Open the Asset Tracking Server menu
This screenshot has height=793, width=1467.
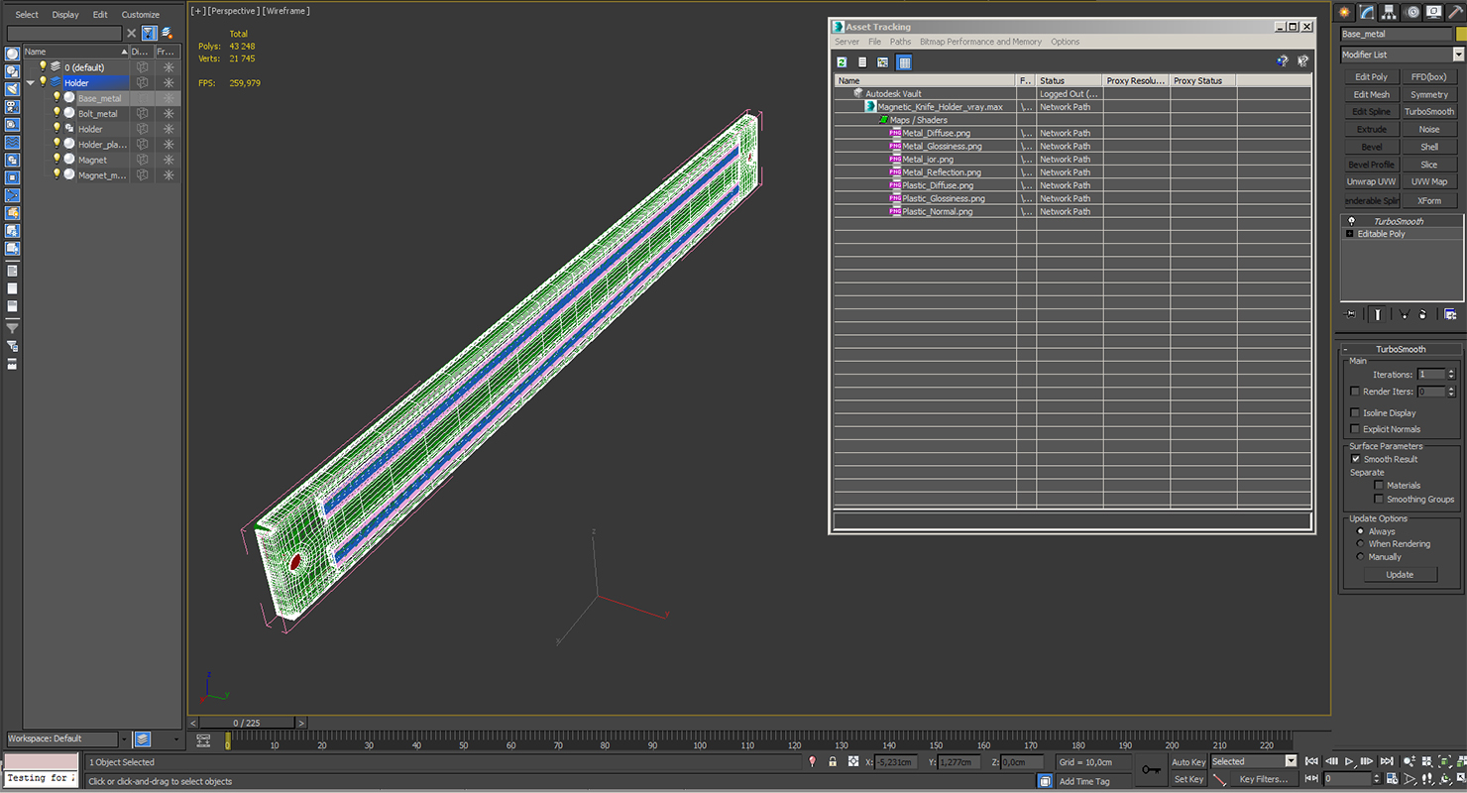(x=846, y=42)
